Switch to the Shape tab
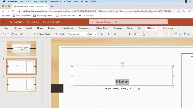This screenshot has height=108, width=193. tap(151, 28)
